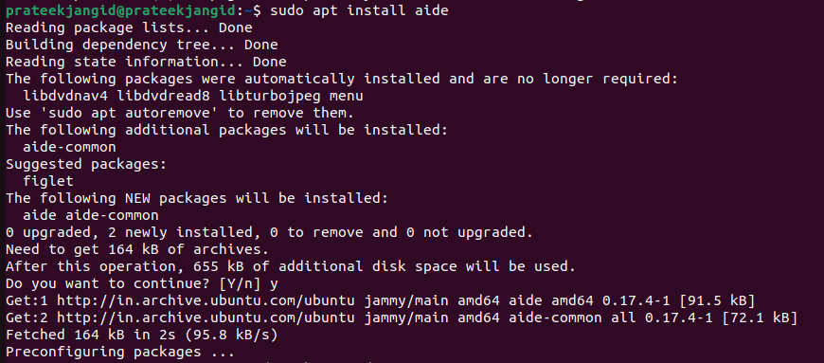This screenshot has height=363, width=824.
Task: Click the 'Building dependency tree... Done' line
Action: pos(141,45)
